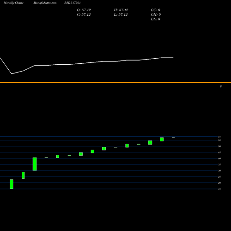Click the 25 price axis label

219,177
